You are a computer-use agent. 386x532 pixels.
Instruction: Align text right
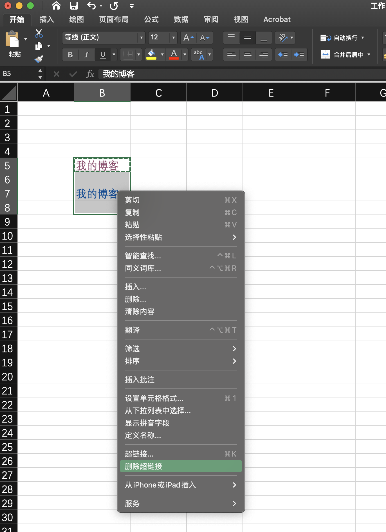264,55
